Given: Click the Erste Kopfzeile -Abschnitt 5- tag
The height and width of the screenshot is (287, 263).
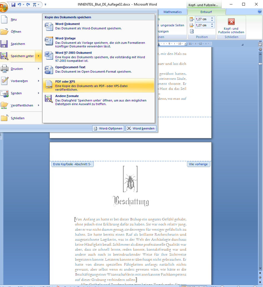Looking at the screenshot, I should coord(72,164).
